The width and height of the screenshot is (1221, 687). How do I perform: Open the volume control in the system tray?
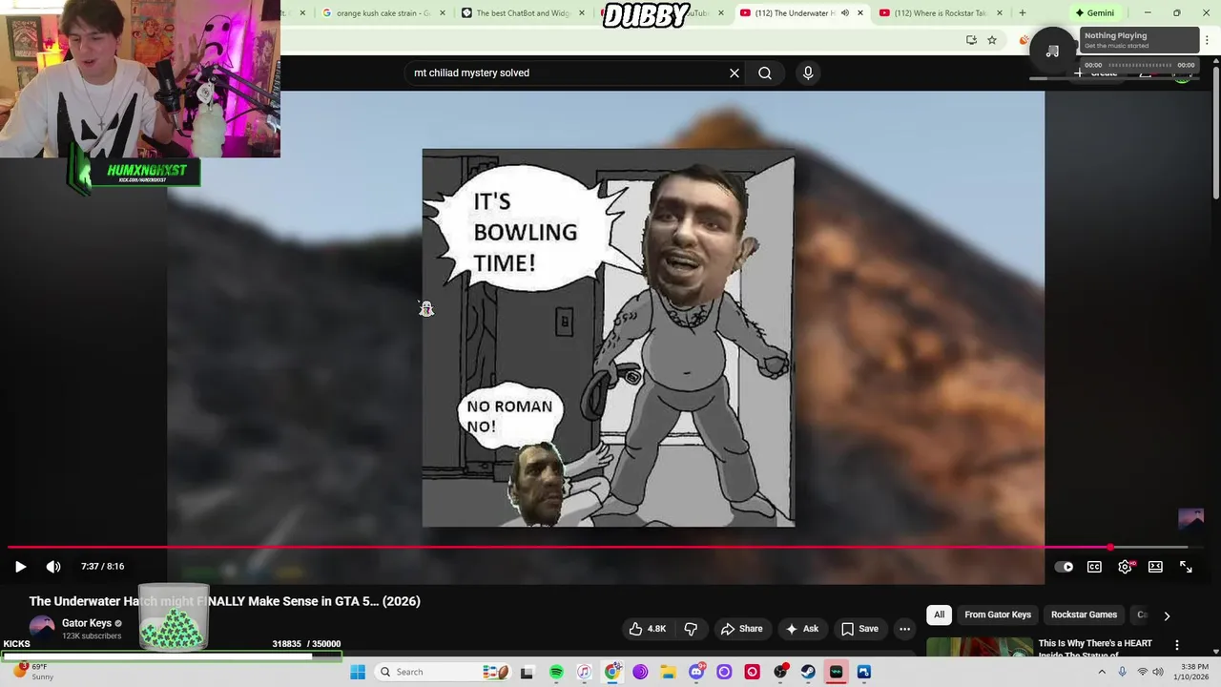click(x=1158, y=672)
